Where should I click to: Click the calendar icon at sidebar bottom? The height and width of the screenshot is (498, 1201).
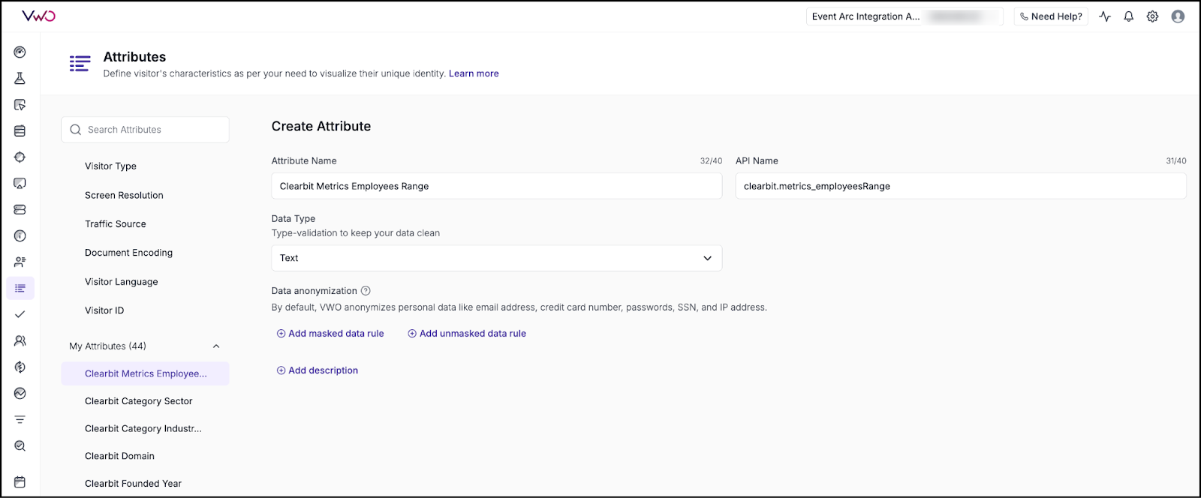20,482
